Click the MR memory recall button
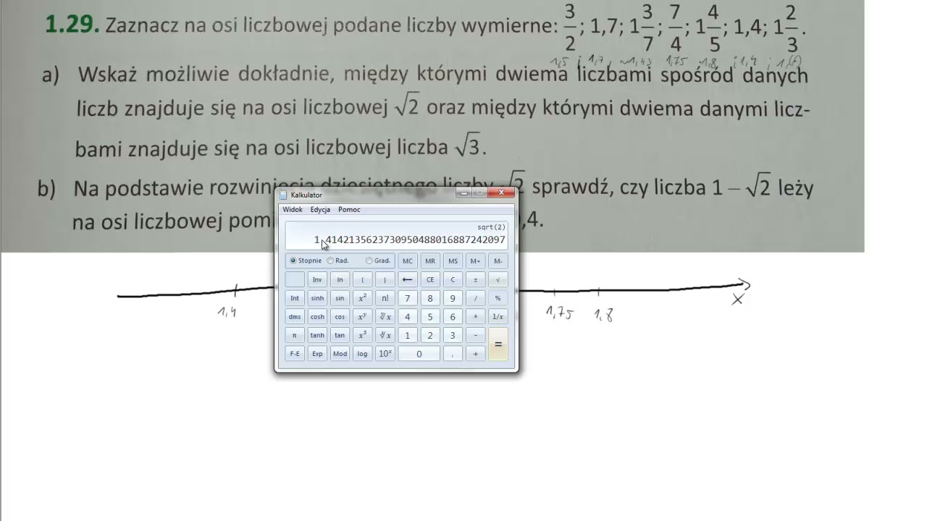Viewport: 927px width, 521px height. click(x=430, y=261)
